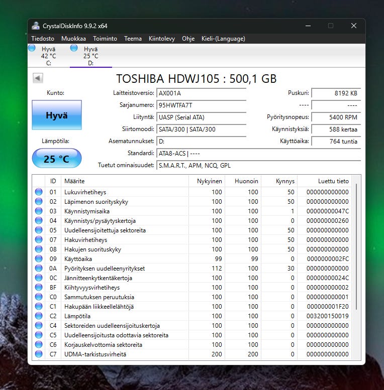
Task: Click status orb for attribute 07 Hakuvirhetiheys
Action: [39, 239]
